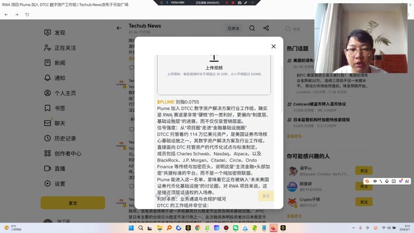Open 正在关注 Following in the sidebar
This screenshot has height=233, width=414.
[60, 48]
